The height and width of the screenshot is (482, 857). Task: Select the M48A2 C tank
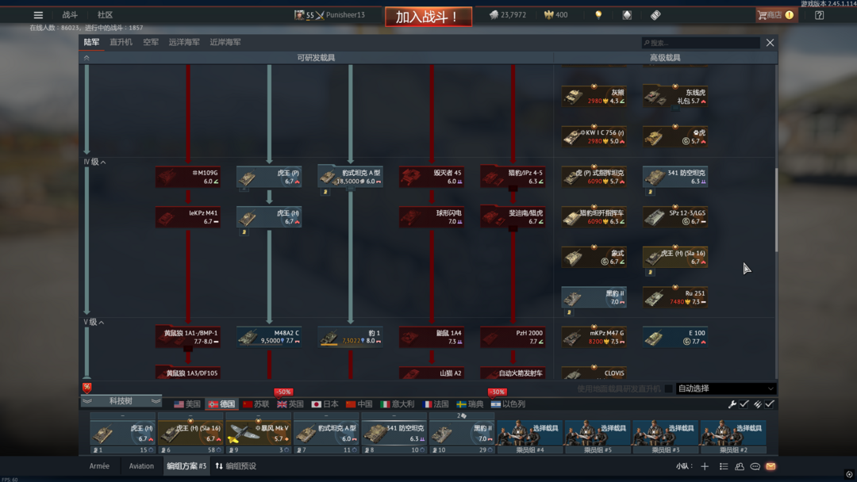(x=269, y=337)
